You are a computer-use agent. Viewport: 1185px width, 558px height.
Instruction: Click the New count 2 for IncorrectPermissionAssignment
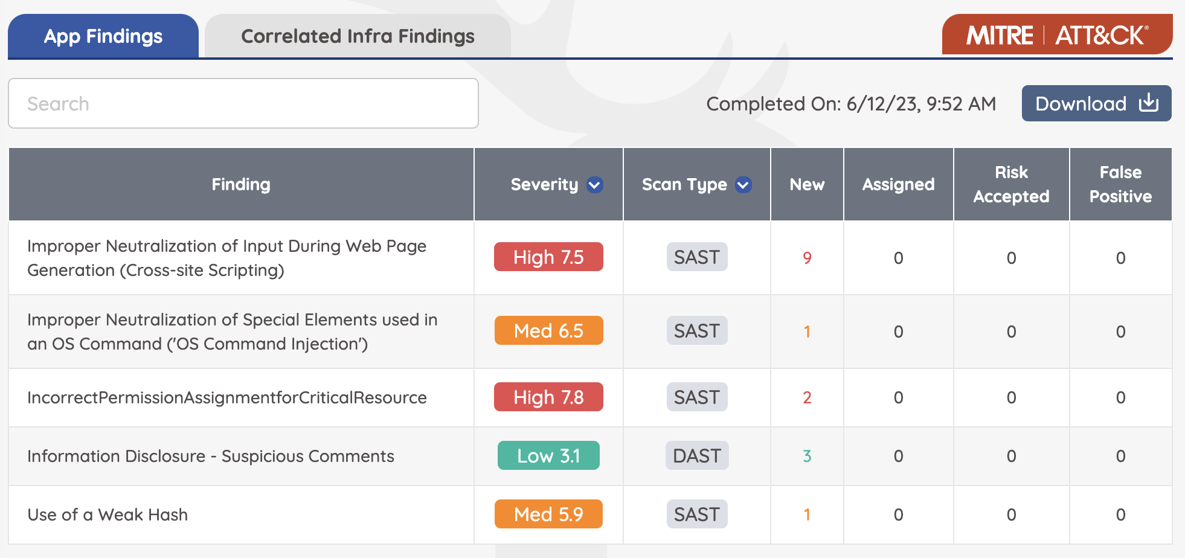[807, 397]
